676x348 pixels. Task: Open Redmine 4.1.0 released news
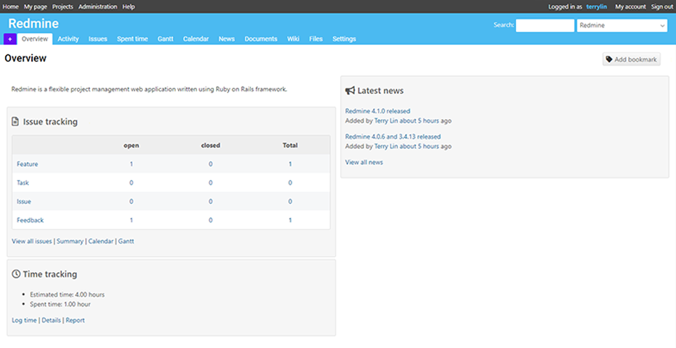pos(378,111)
